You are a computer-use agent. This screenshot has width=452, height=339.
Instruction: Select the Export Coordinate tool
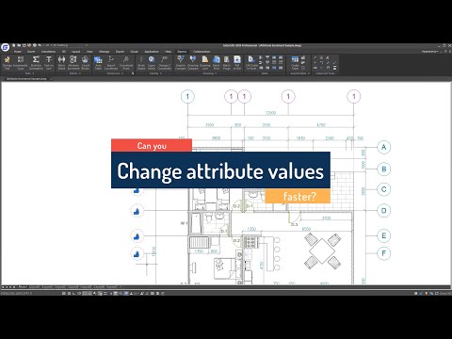111,63
